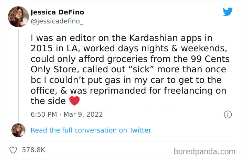Click the 578.8K like count
This screenshot has width=241, height=159.
click(x=33, y=150)
